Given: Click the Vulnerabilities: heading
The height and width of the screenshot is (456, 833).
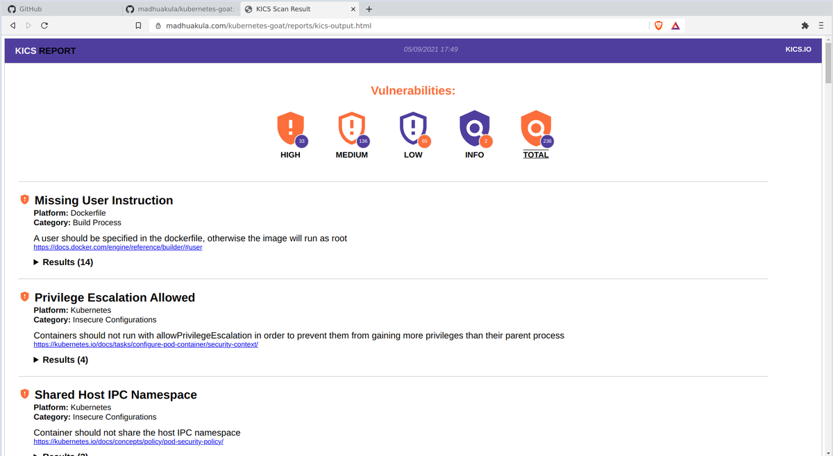Looking at the screenshot, I should pyautogui.click(x=413, y=91).
